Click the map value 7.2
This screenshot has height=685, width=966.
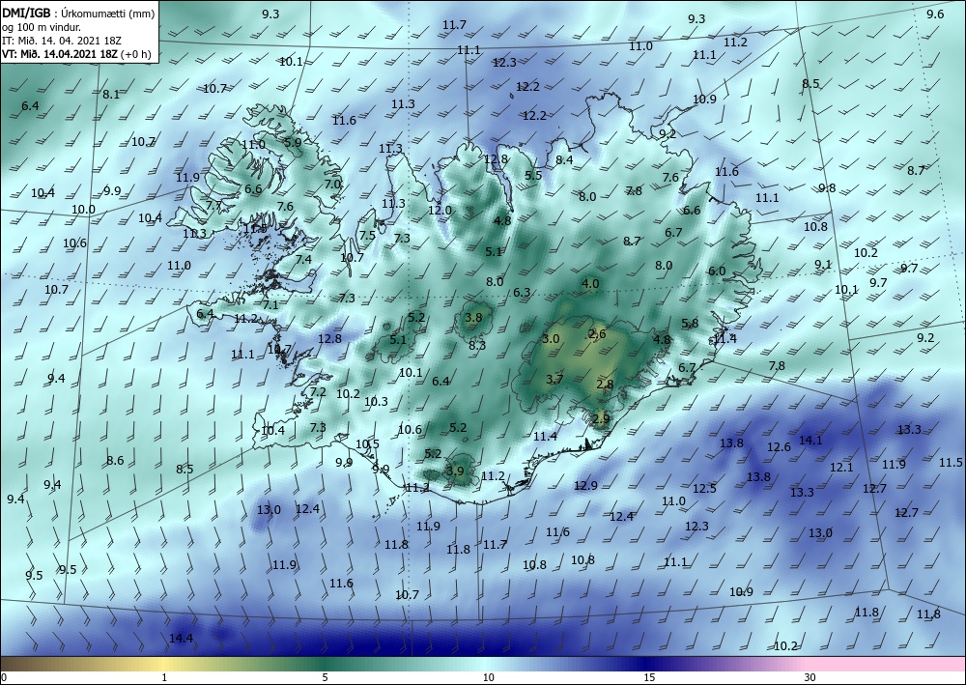point(318,392)
